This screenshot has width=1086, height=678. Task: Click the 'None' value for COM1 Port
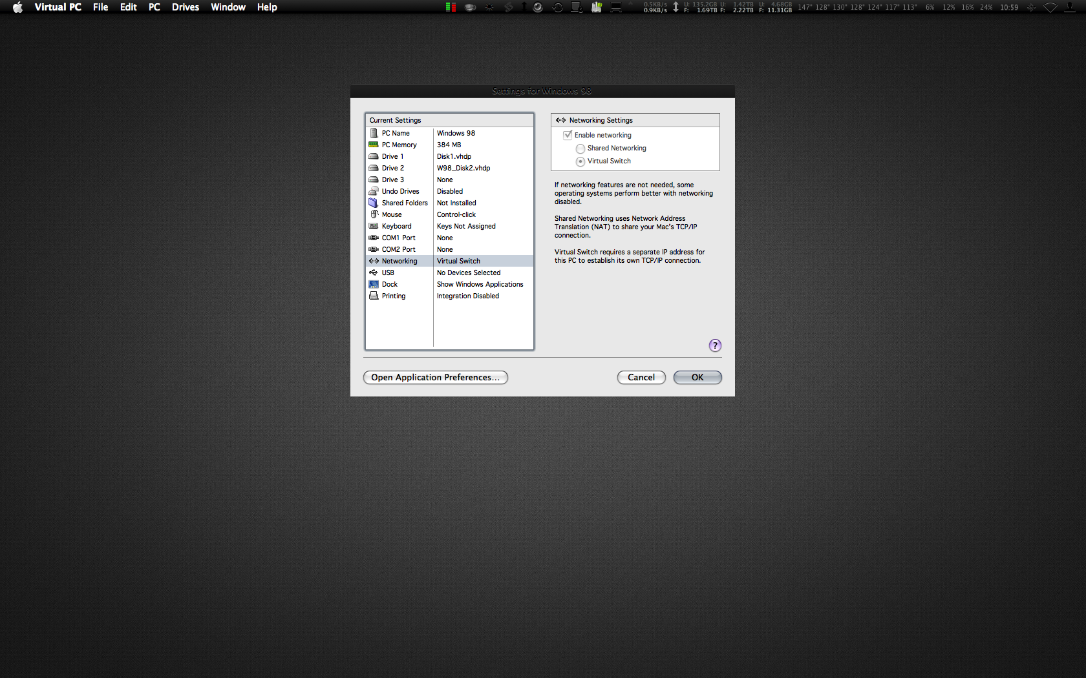(x=445, y=238)
